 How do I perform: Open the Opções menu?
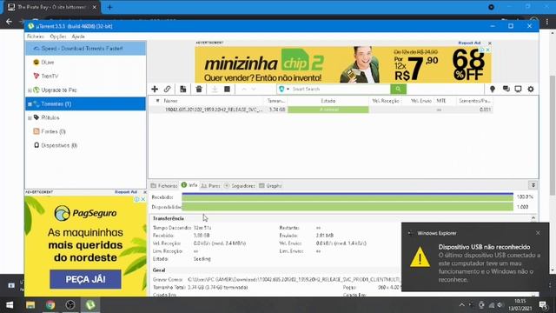58,37
